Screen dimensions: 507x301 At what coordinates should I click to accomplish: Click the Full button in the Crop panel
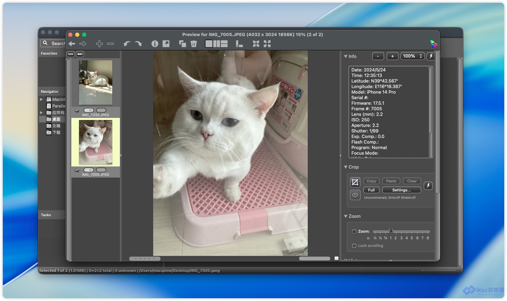point(371,190)
